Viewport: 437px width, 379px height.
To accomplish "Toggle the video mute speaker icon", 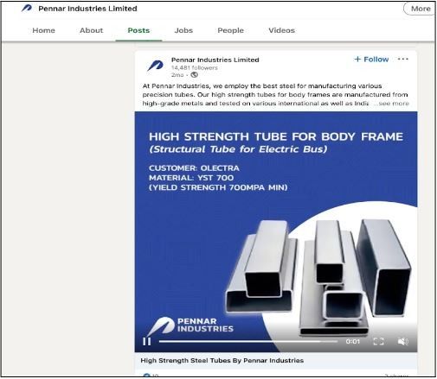I will click(x=402, y=342).
